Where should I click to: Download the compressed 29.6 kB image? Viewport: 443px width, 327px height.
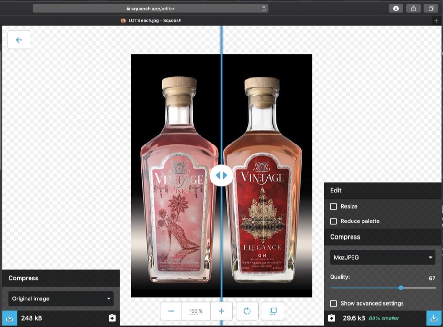(x=433, y=318)
